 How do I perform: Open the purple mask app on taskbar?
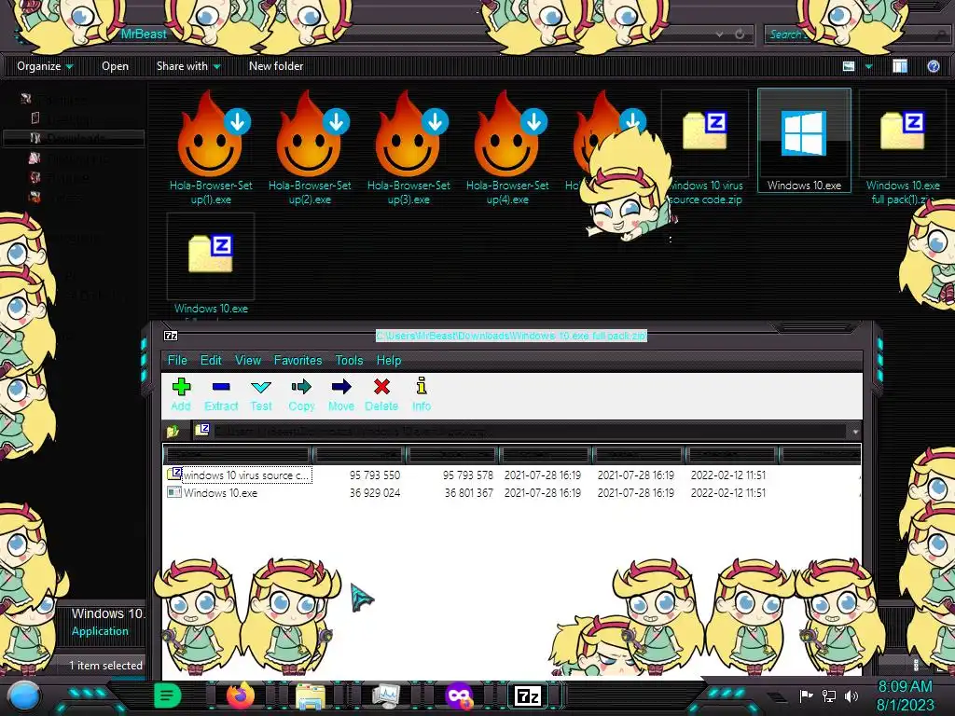(459, 695)
